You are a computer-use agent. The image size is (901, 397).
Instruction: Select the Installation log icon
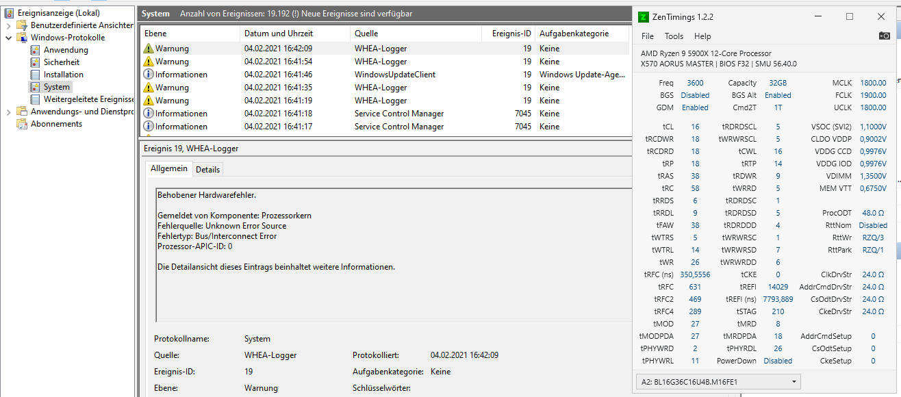(36, 75)
